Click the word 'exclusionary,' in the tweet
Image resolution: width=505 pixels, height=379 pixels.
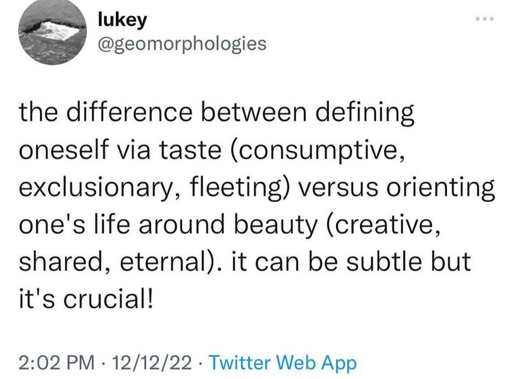point(99,188)
